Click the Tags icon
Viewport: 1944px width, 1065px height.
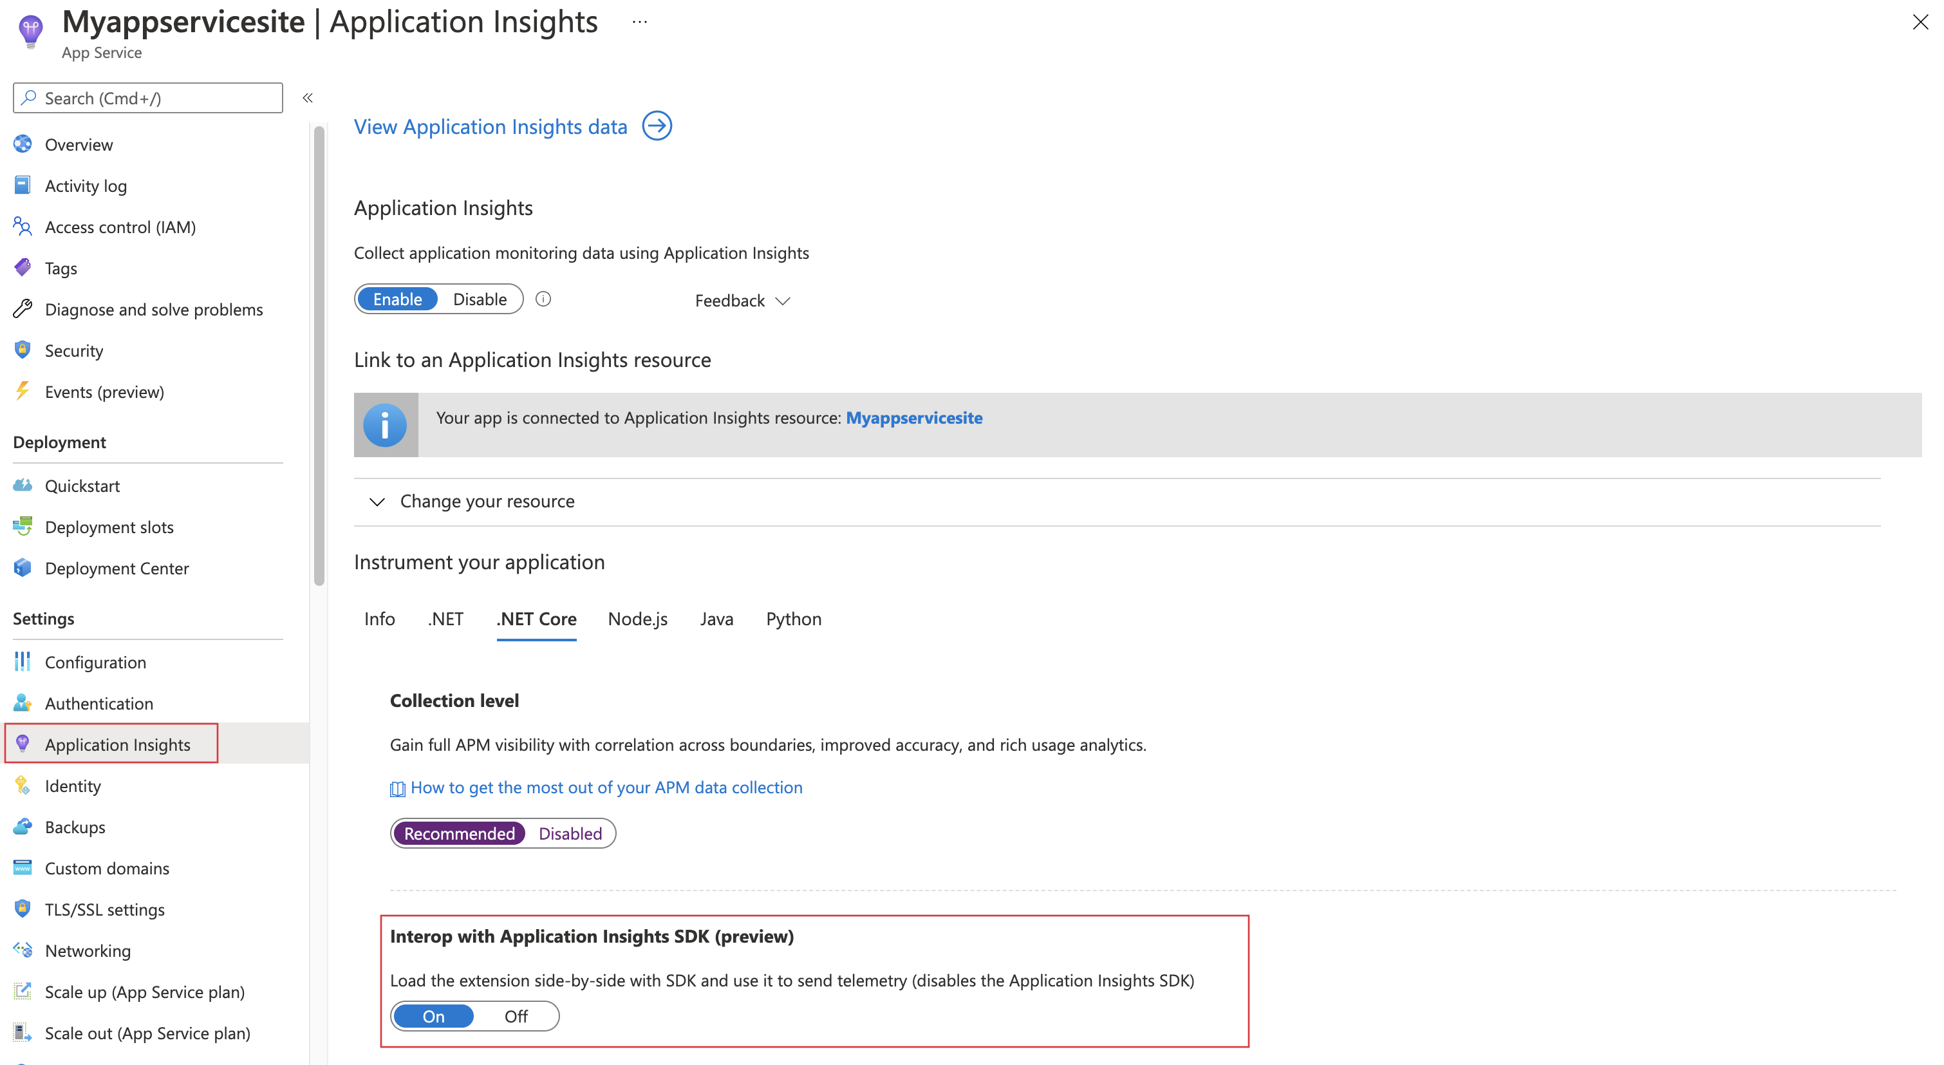pos(23,268)
